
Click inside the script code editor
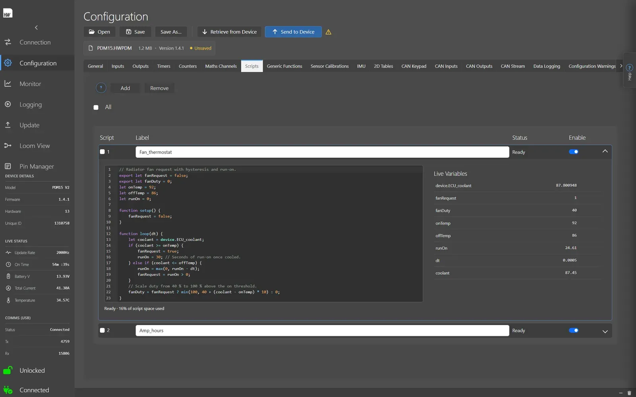point(264,233)
